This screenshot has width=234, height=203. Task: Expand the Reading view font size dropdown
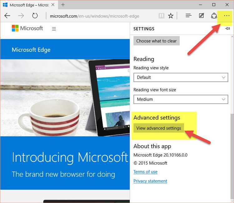point(181,99)
